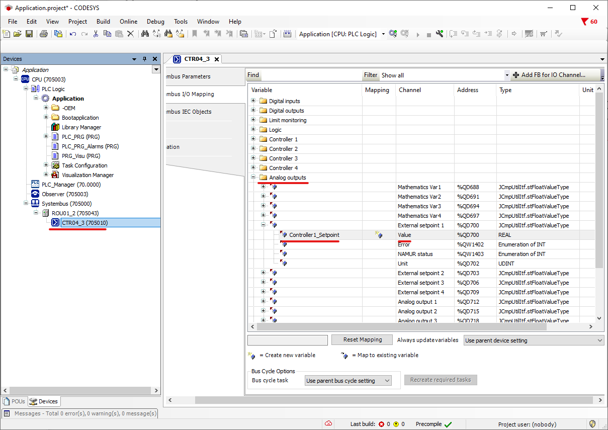Toggle auto-hide pin on Devices panel
The image size is (608, 430).
point(144,59)
